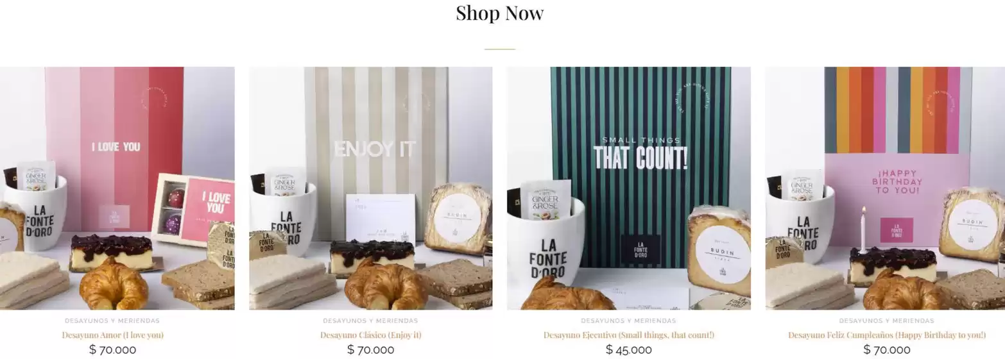Open Desayunos y Meriendas category under Feliz Cumpleaños
Image resolution: width=1005 pixels, height=359 pixels.
tap(887, 321)
